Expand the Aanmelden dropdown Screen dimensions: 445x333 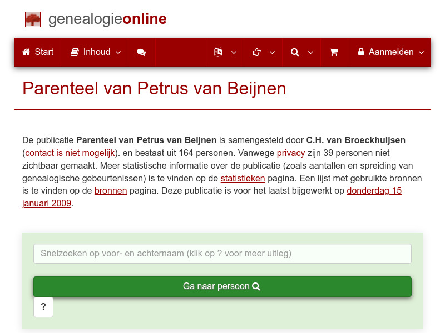click(x=422, y=52)
